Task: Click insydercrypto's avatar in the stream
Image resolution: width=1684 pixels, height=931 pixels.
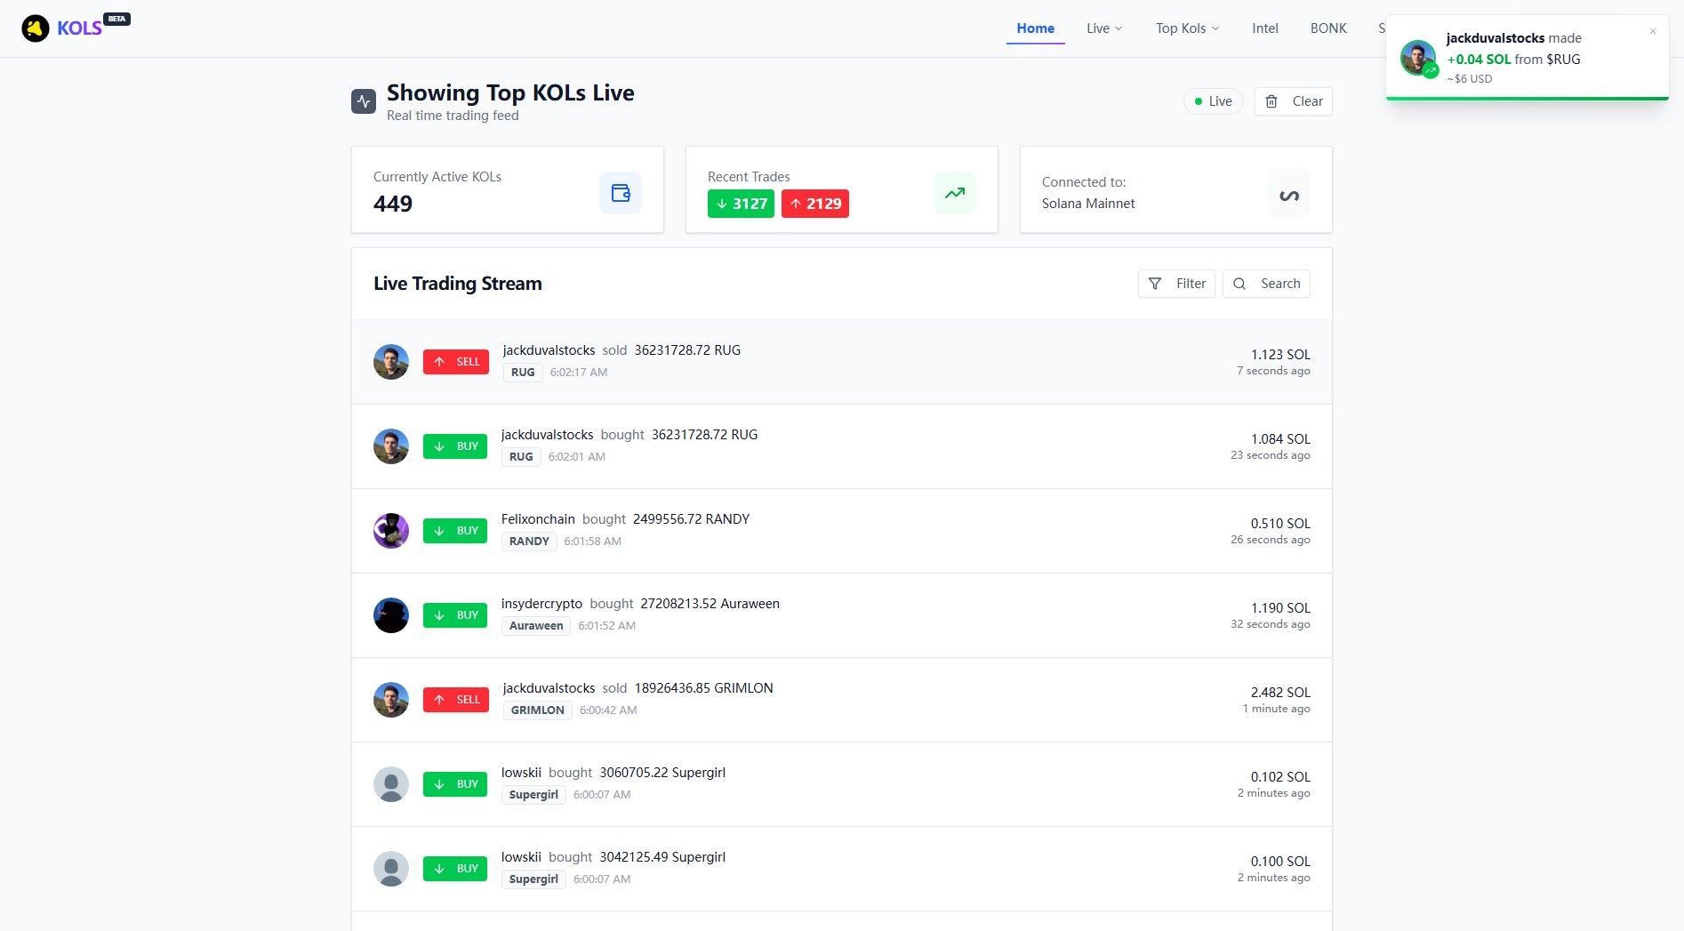Action: click(x=391, y=615)
